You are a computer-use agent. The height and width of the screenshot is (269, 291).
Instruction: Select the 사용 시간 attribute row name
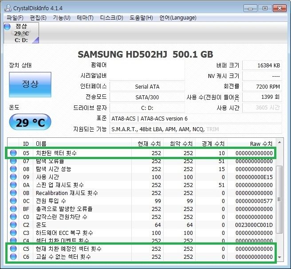(47, 177)
